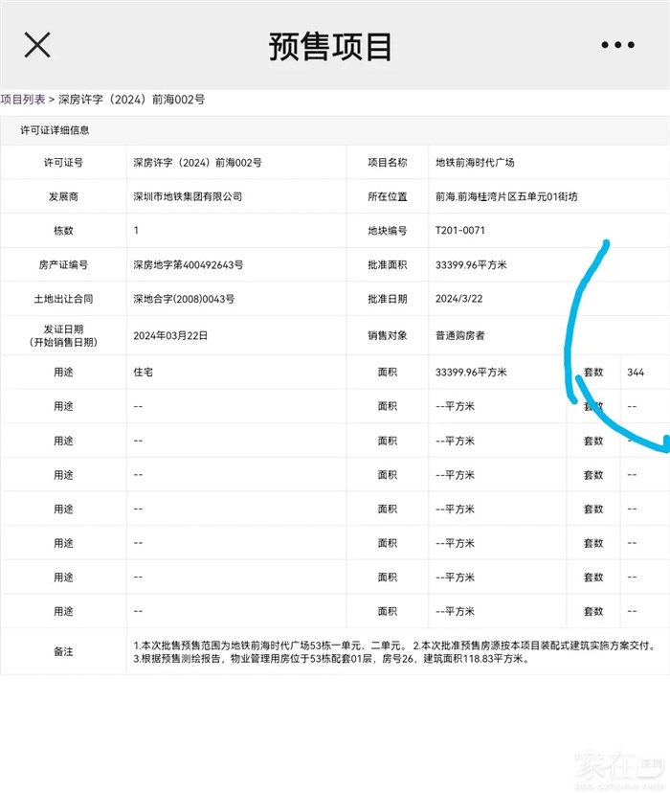Screen dimensions: 670x793
Task: Click the 家在深圳 watermark logo
Action: (x=619, y=766)
